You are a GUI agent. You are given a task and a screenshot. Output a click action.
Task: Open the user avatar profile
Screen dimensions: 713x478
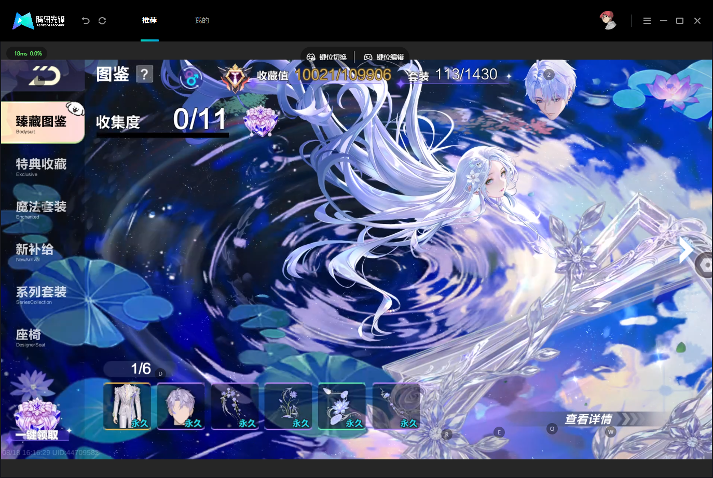pos(608,20)
